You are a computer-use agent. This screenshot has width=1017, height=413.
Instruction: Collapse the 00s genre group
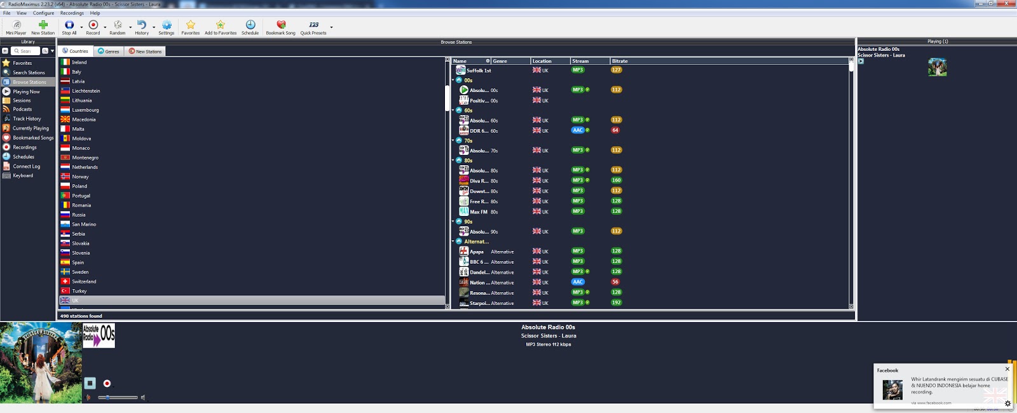[x=453, y=80]
